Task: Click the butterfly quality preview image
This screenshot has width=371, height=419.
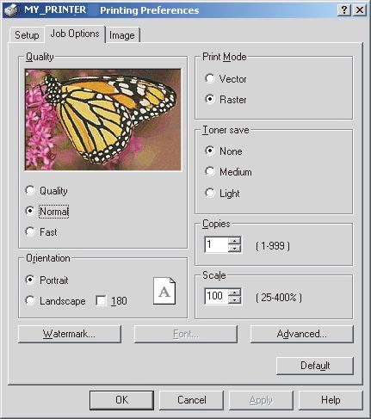Action: (x=103, y=120)
